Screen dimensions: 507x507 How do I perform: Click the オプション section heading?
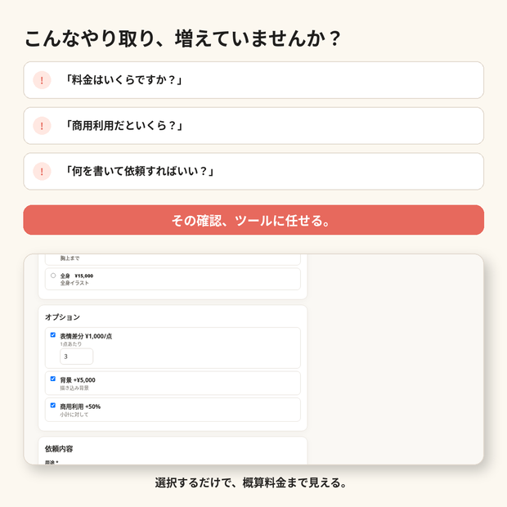click(62, 317)
